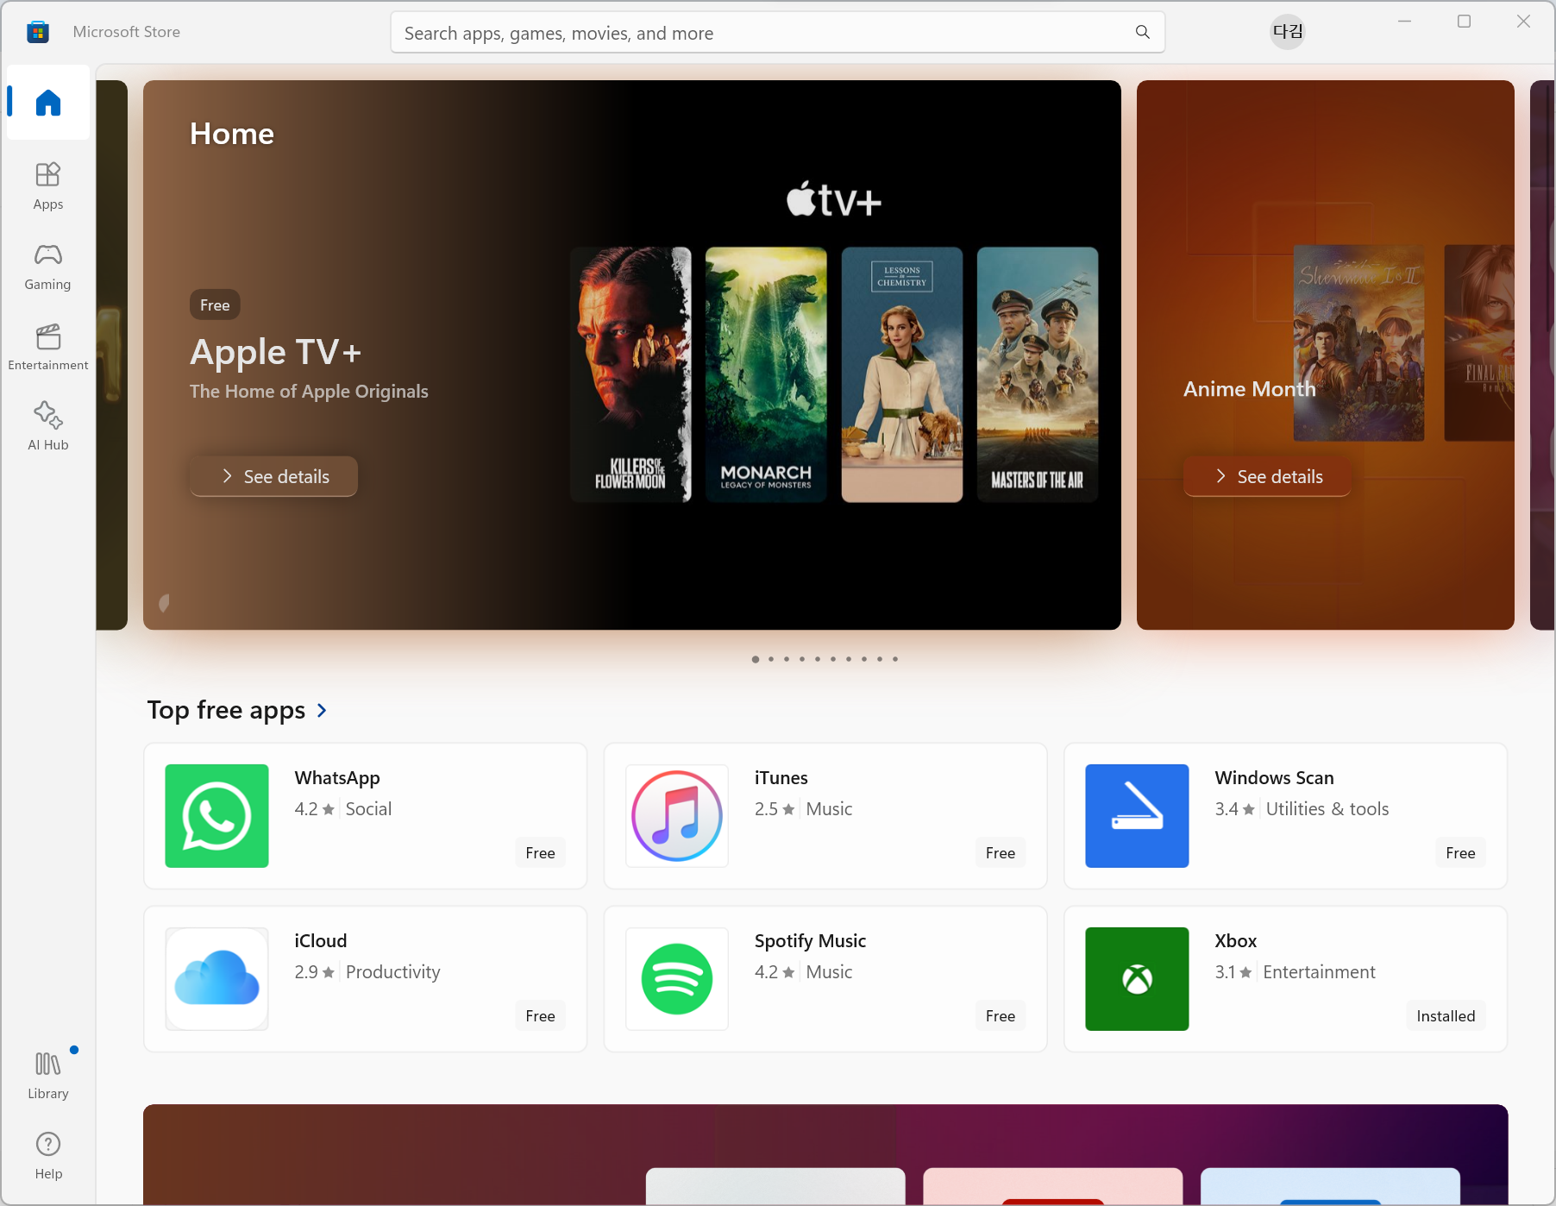Click the Free badge on Apple TV+ banner
The image size is (1556, 1206).
point(215,305)
